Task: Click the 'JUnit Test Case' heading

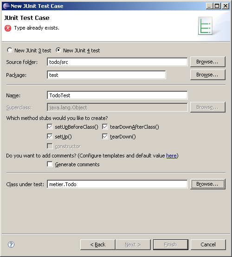Action: point(26,18)
